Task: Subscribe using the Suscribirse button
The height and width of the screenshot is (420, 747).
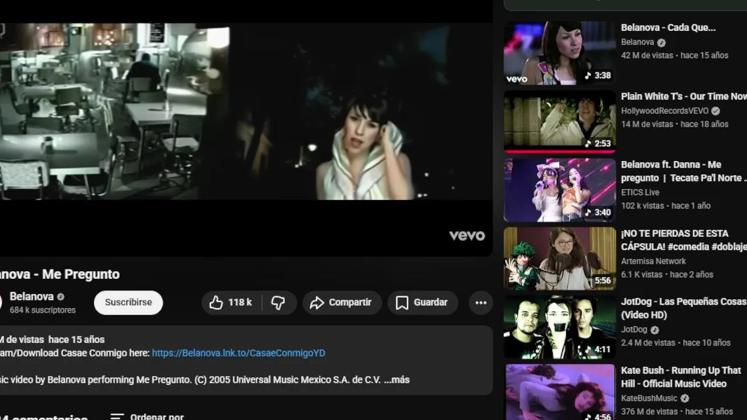Action: pos(128,302)
